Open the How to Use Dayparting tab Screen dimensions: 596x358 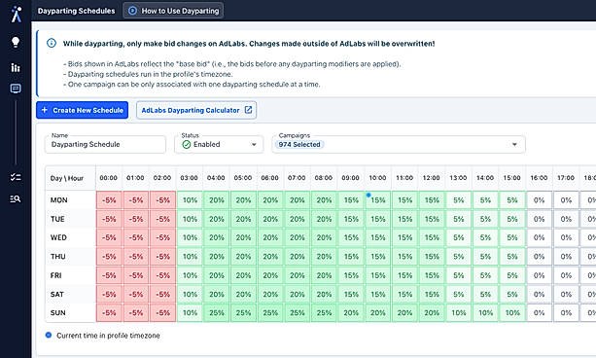click(173, 11)
